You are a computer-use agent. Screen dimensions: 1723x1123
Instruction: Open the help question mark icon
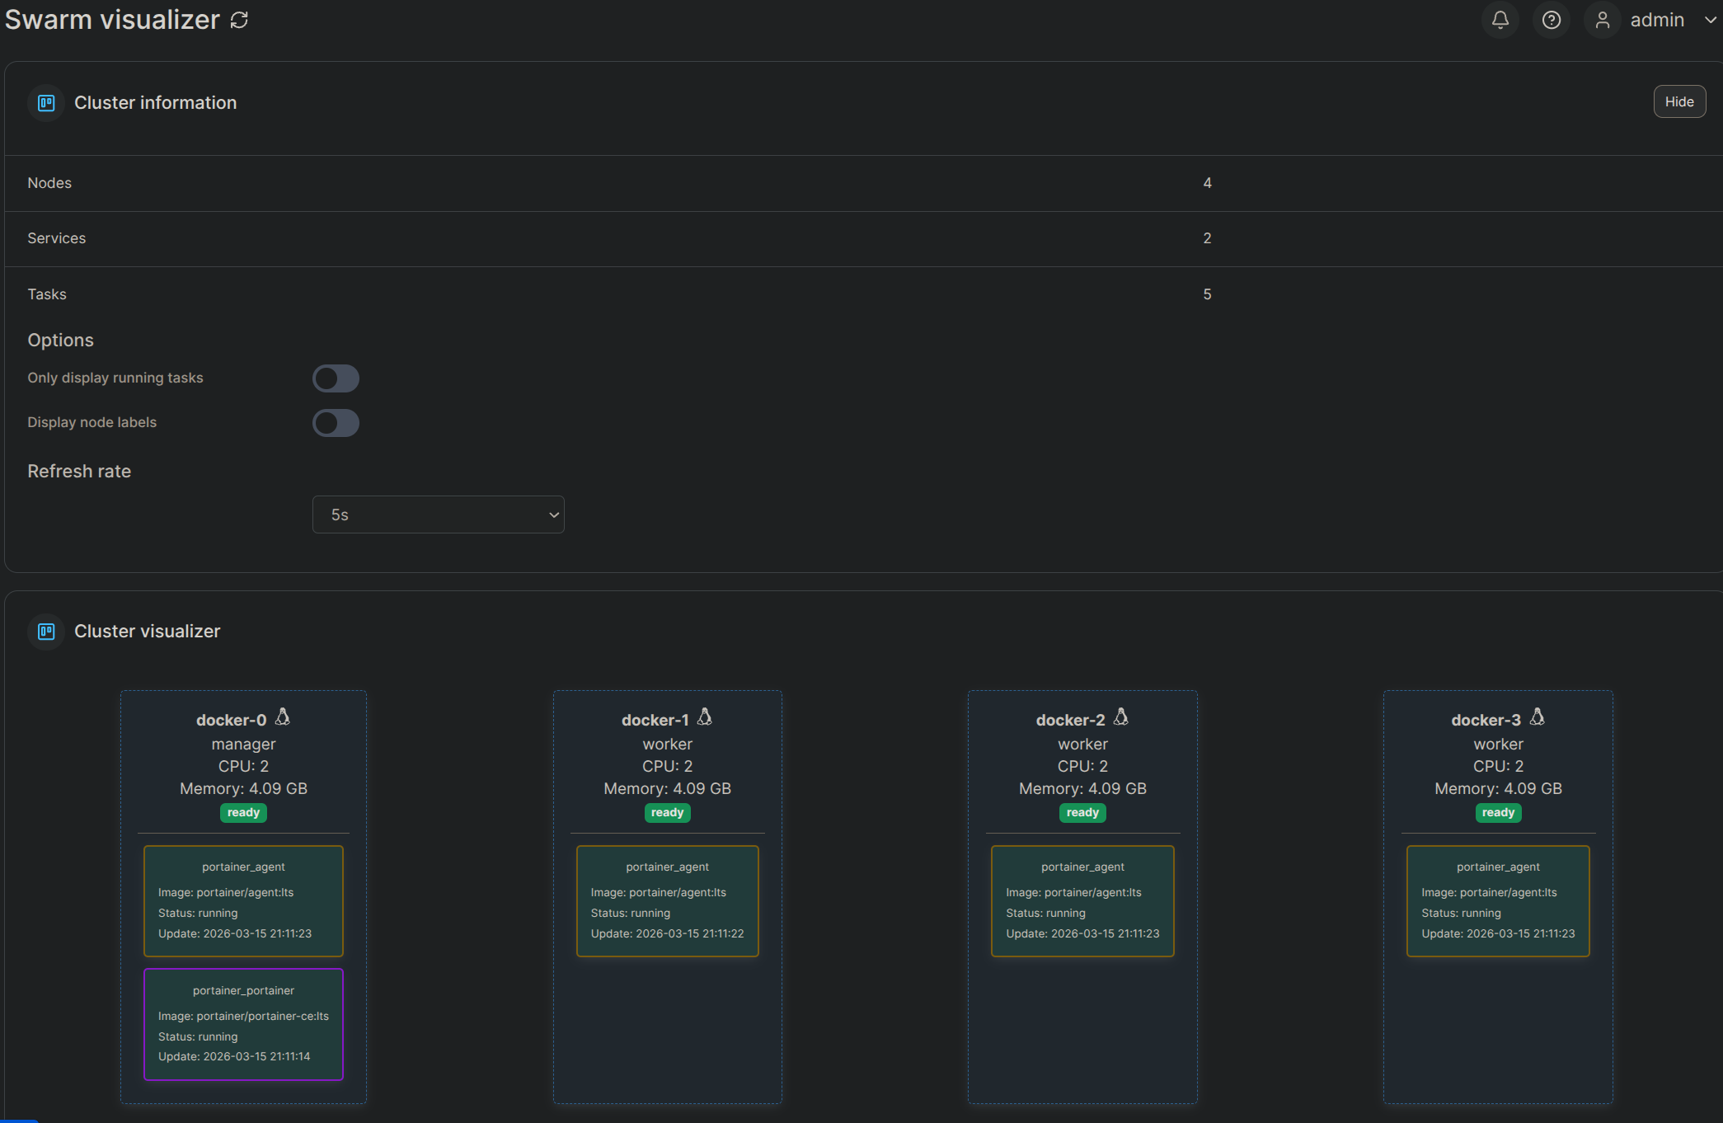click(1551, 20)
